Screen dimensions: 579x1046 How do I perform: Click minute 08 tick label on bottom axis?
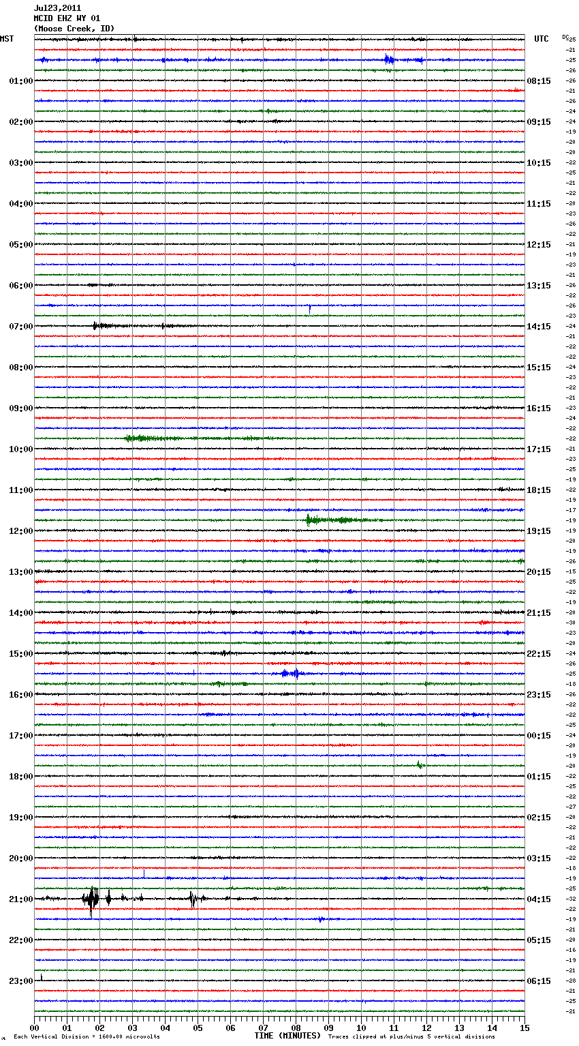[296, 1028]
